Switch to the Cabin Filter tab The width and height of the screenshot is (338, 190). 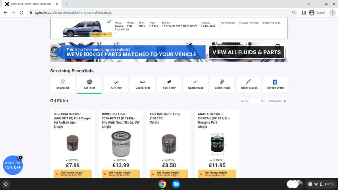(143, 84)
